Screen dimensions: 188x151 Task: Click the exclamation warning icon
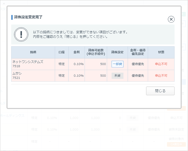[x=21, y=35]
